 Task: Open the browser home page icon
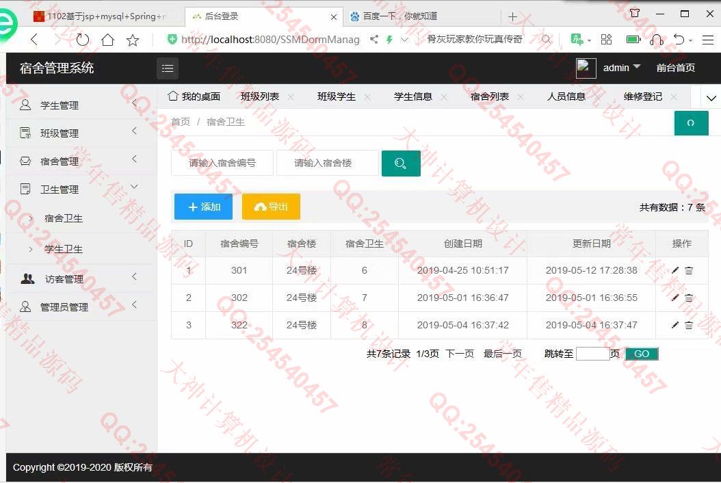(107, 40)
